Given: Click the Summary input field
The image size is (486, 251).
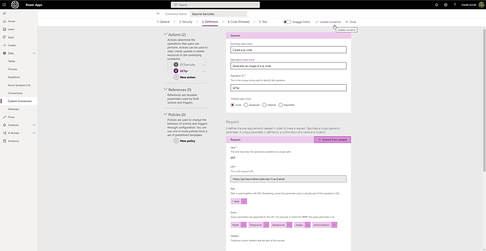Looking at the screenshot, I should (288, 50).
